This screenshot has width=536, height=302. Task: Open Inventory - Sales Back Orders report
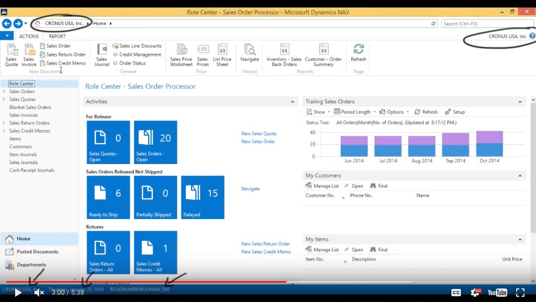pyautogui.click(x=284, y=55)
